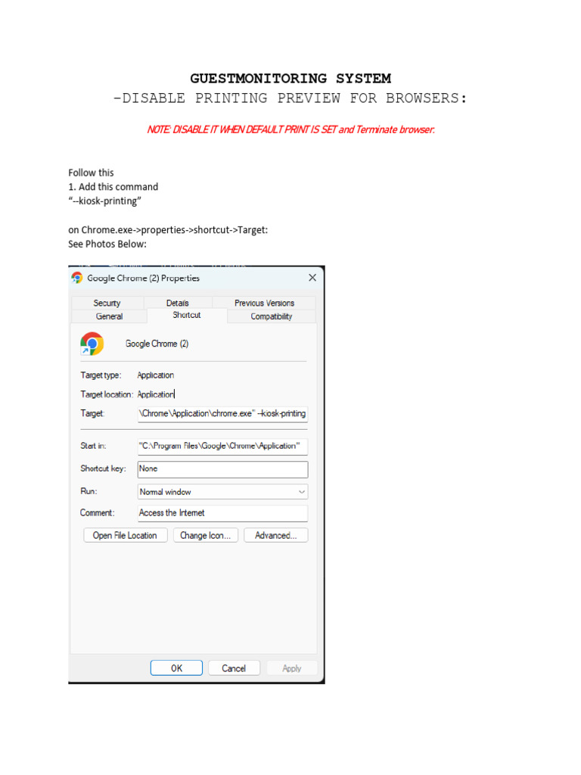Expand the Run dropdown

[222, 492]
